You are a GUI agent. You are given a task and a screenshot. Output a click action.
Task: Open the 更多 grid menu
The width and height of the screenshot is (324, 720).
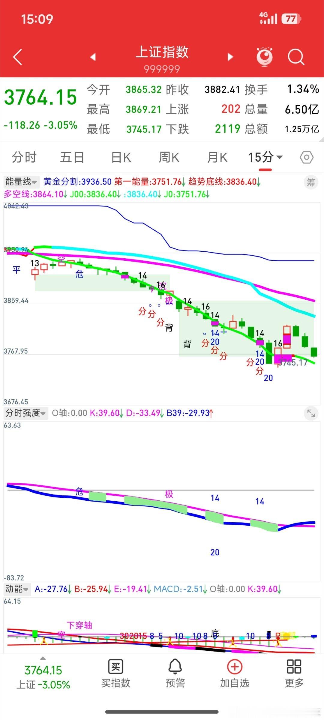pyautogui.click(x=294, y=673)
